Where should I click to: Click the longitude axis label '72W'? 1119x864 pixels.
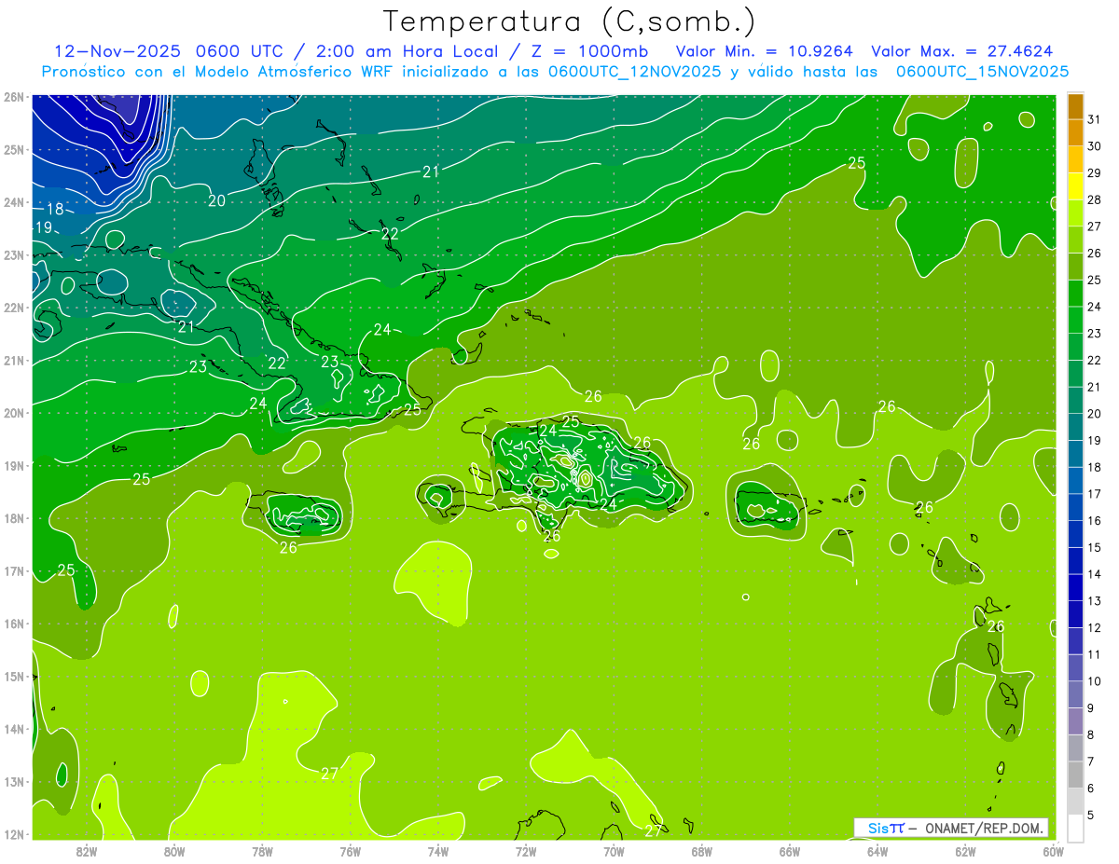coord(526,851)
